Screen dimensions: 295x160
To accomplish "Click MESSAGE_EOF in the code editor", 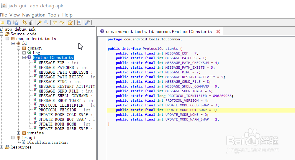I will pos(177,53).
